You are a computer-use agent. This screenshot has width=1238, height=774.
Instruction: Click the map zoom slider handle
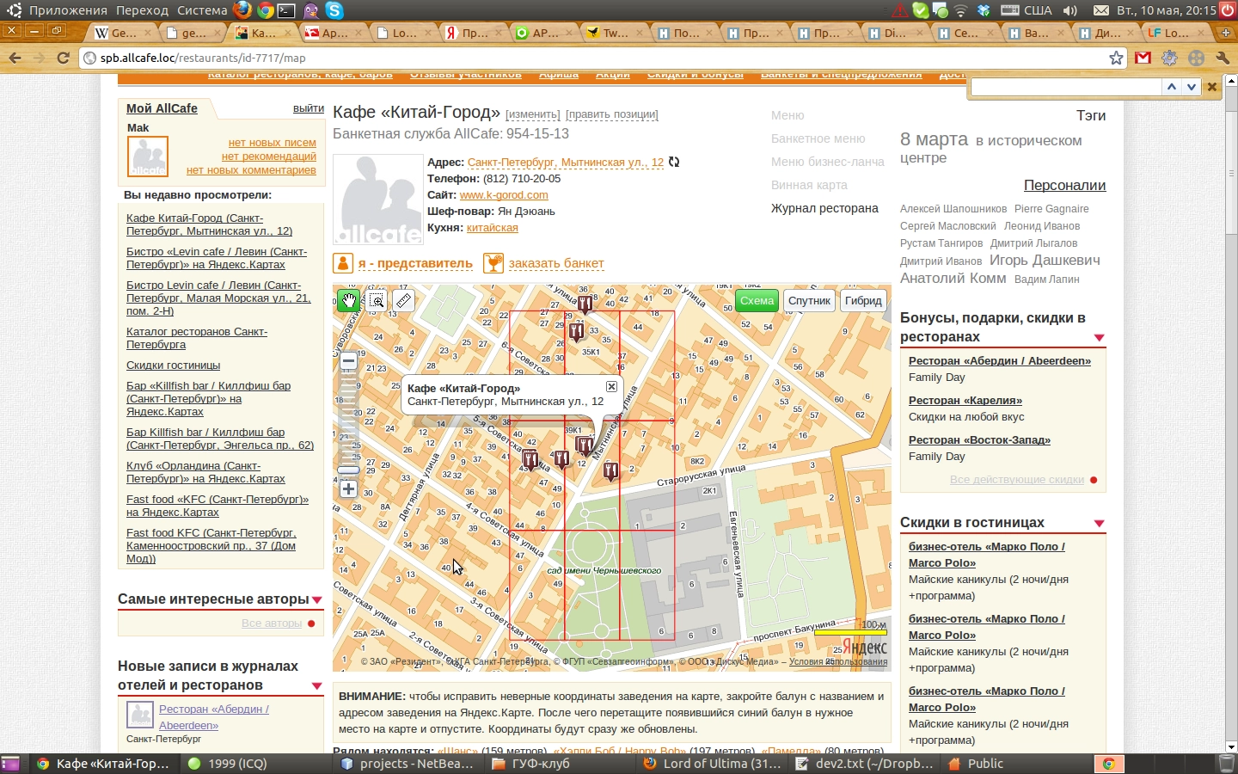pyautogui.click(x=348, y=470)
